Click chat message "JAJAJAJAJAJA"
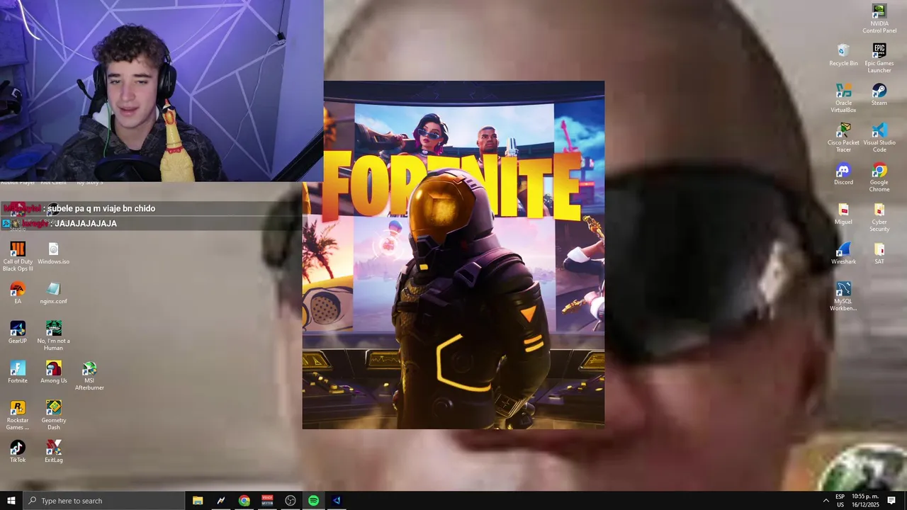The image size is (907, 510). [x=86, y=223]
